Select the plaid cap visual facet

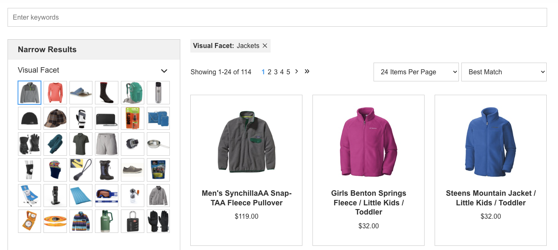[x=55, y=118]
